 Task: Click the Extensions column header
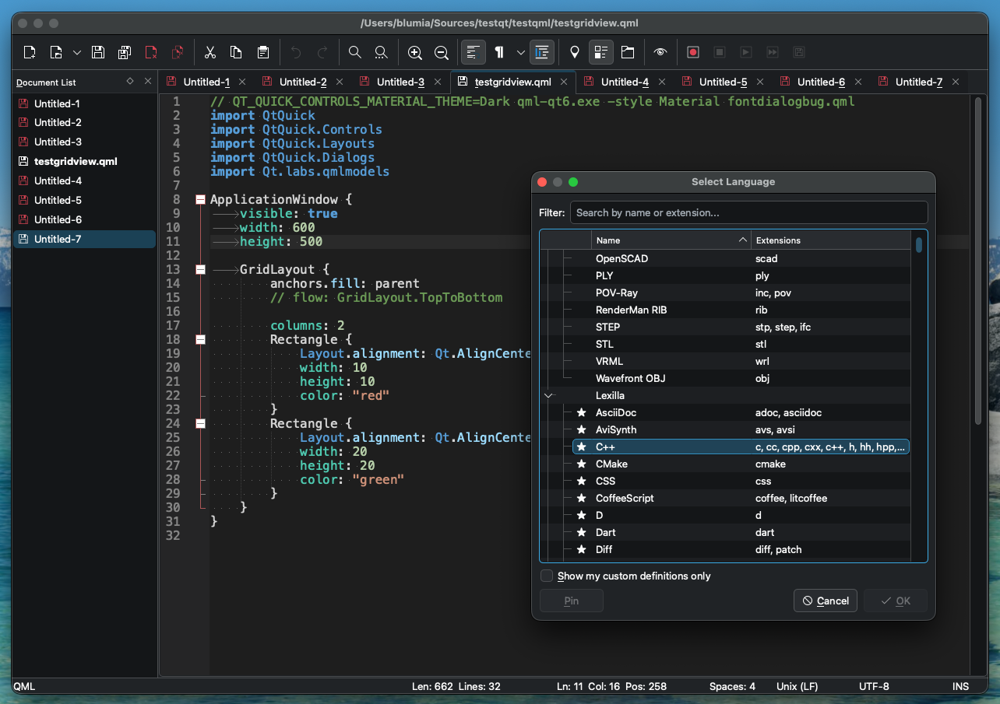pos(831,240)
